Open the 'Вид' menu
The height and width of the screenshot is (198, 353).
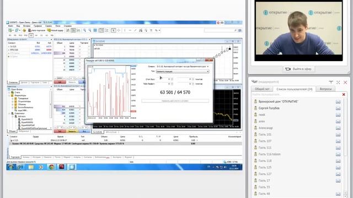pyautogui.click(x=18, y=26)
